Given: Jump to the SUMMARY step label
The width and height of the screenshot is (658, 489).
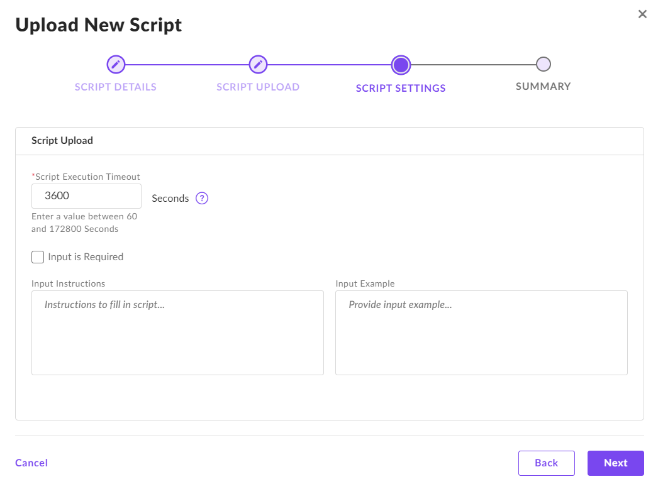Looking at the screenshot, I should click(x=544, y=86).
